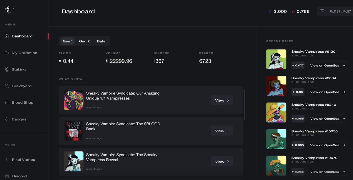Click the Sneaky Vampiress #10050 avatar
The height and width of the screenshot is (180, 353).
pos(276,139)
